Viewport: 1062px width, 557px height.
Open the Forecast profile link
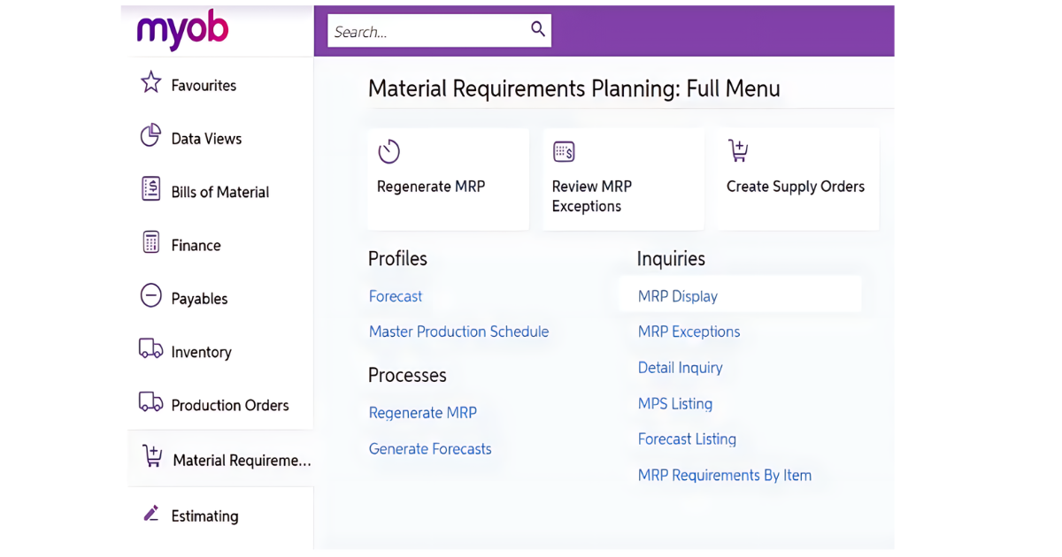click(x=395, y=296)
